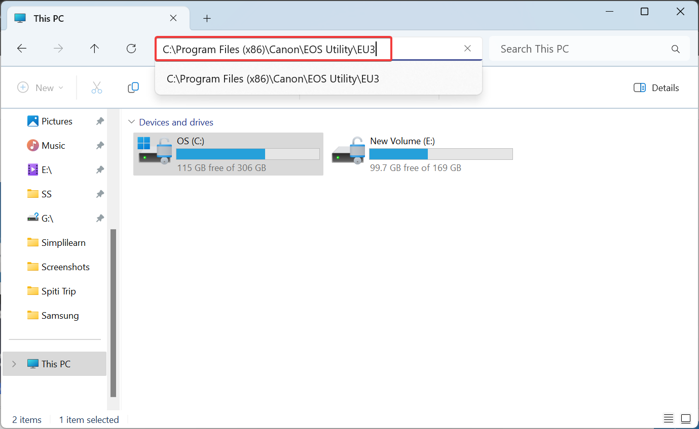Click the Forward navigation arrow

click(x=58, y=49)
